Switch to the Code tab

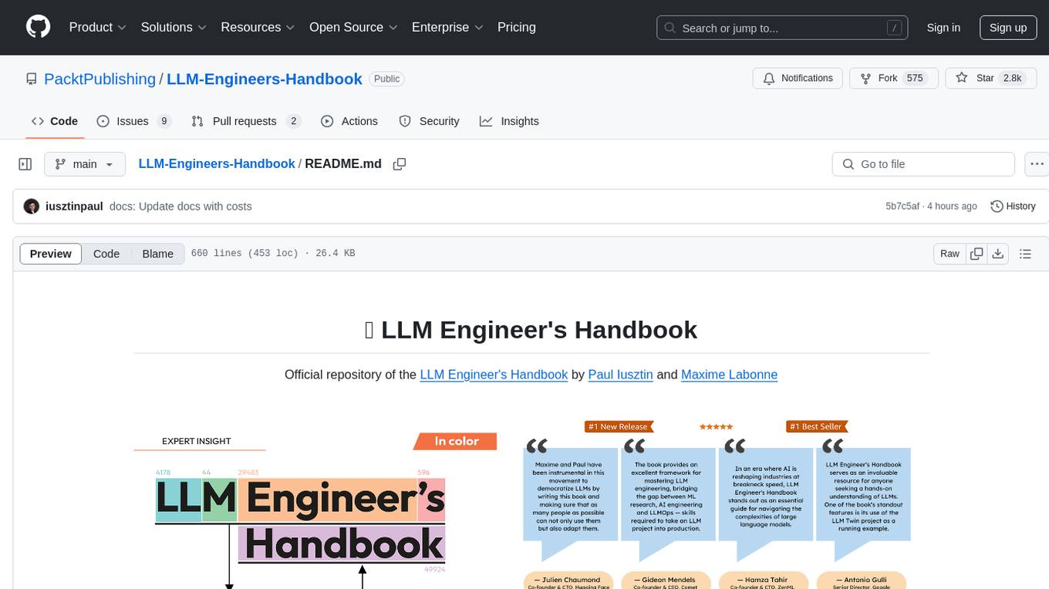55,121
